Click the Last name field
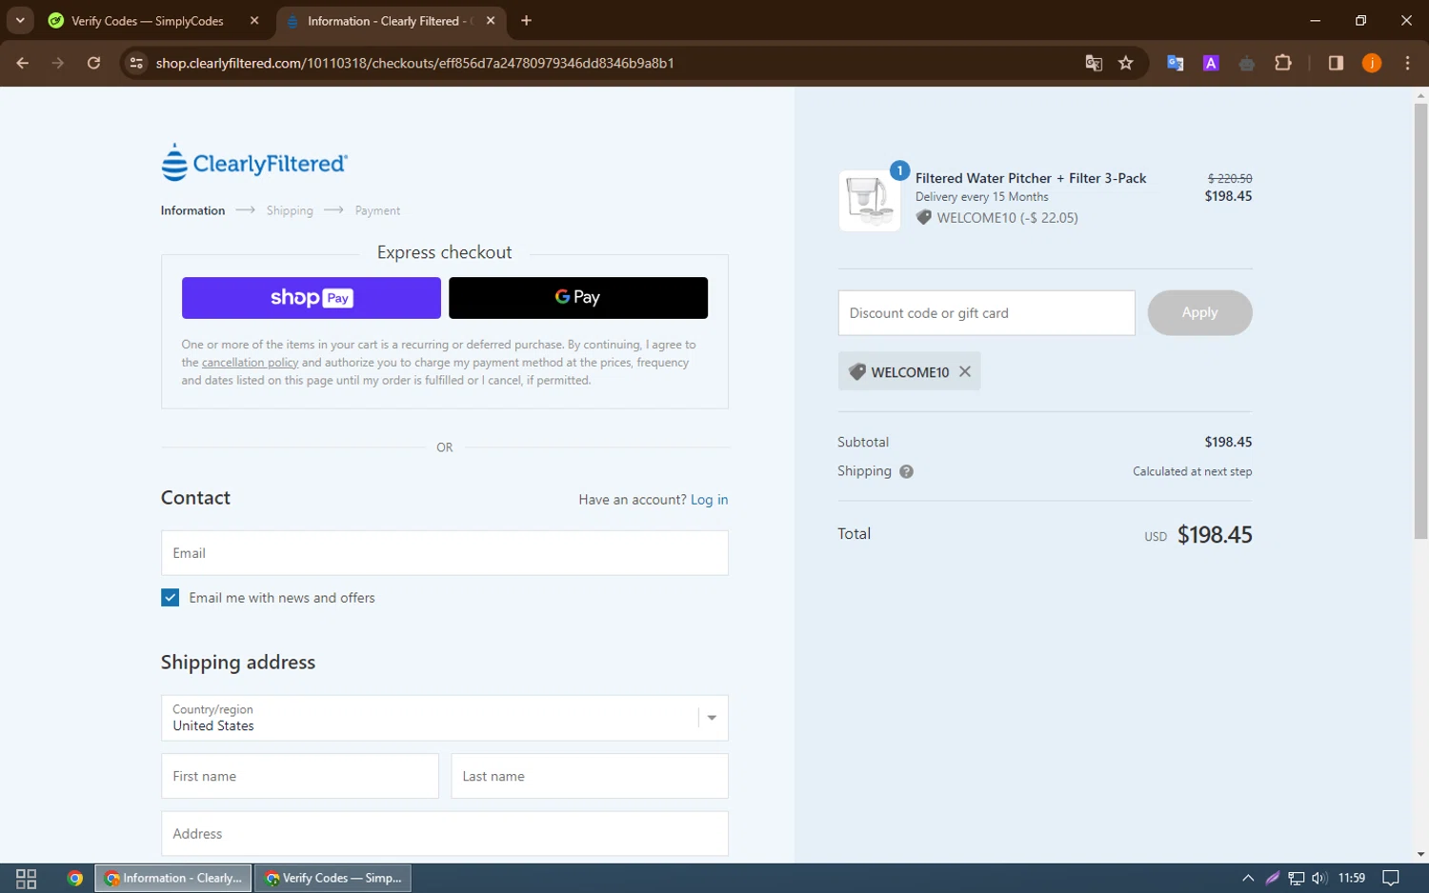This screenshot has height=893, width=1429. [590, 776]
